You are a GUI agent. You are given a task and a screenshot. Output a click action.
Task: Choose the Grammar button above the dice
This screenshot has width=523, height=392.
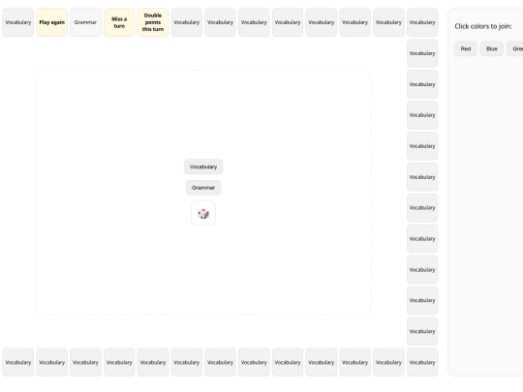(x=203, y=188)
